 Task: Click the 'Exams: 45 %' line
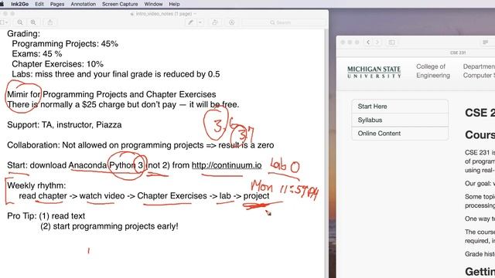point(37,54)
